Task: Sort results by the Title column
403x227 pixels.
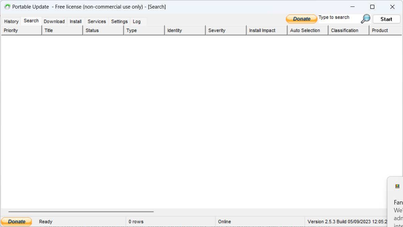Action: 62,30
